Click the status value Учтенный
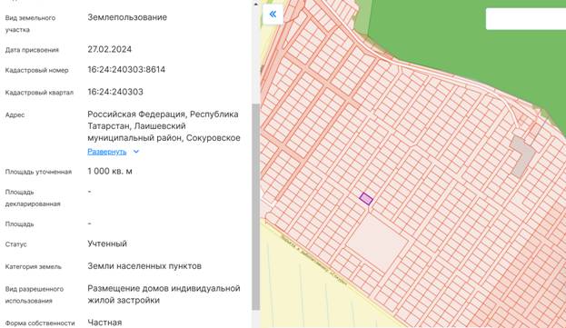The image size is (566, 328). point(107,244)
